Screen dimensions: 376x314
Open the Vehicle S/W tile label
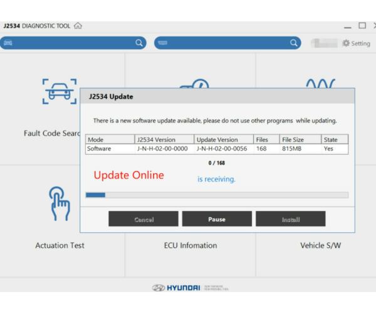321,246
